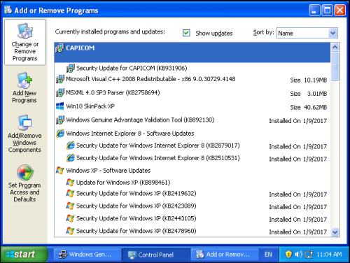
Task: Click the EN language bar indicator
Action: [268, 255]
